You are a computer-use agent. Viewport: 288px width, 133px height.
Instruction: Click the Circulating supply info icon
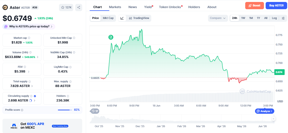pos(31,96)
